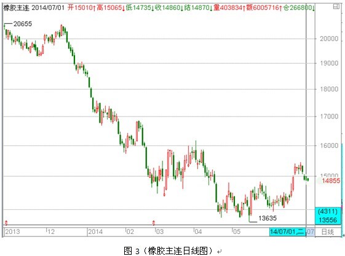Click the 04 month axis marker

[198, 231]
